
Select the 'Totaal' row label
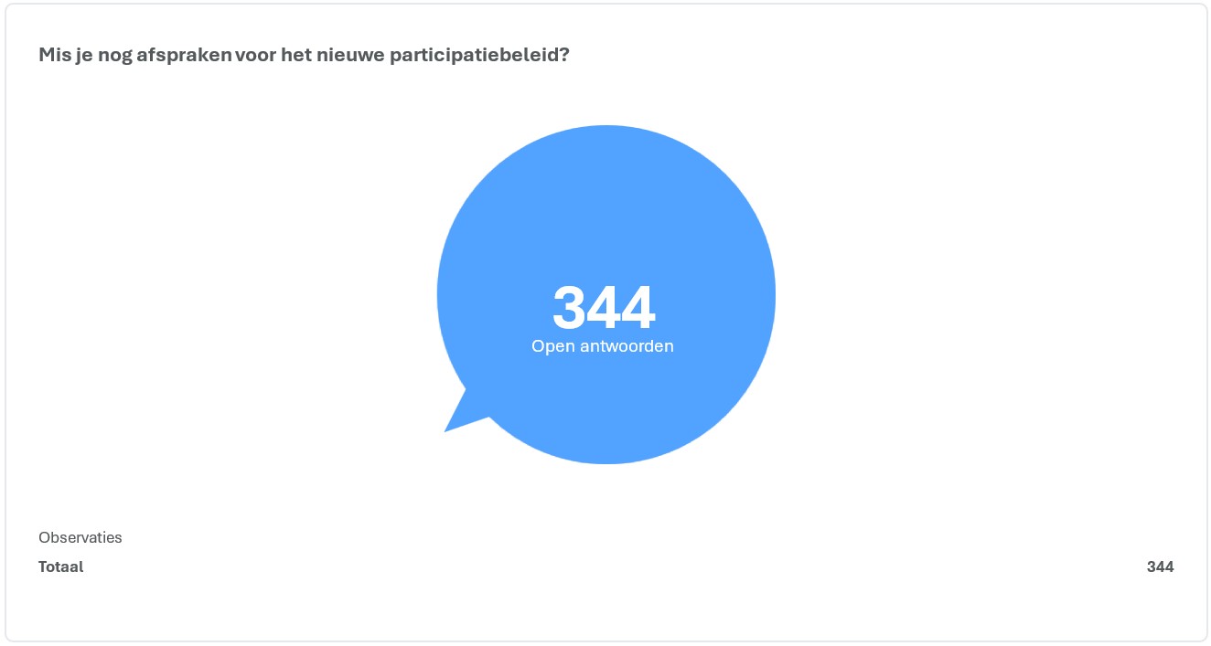click(61, 567)
